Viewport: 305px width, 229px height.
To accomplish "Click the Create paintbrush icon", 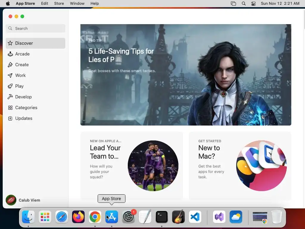I will tap(10, 65).
